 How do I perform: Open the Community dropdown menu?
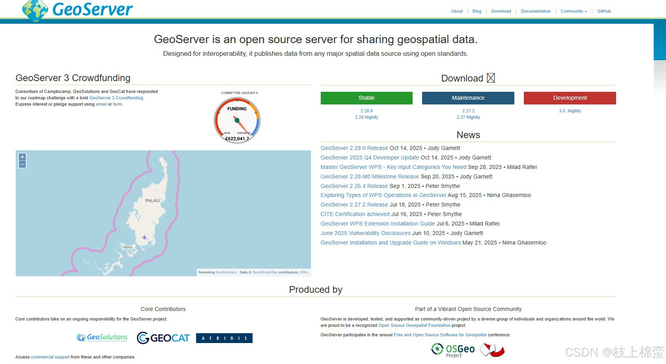pos(574,11)
